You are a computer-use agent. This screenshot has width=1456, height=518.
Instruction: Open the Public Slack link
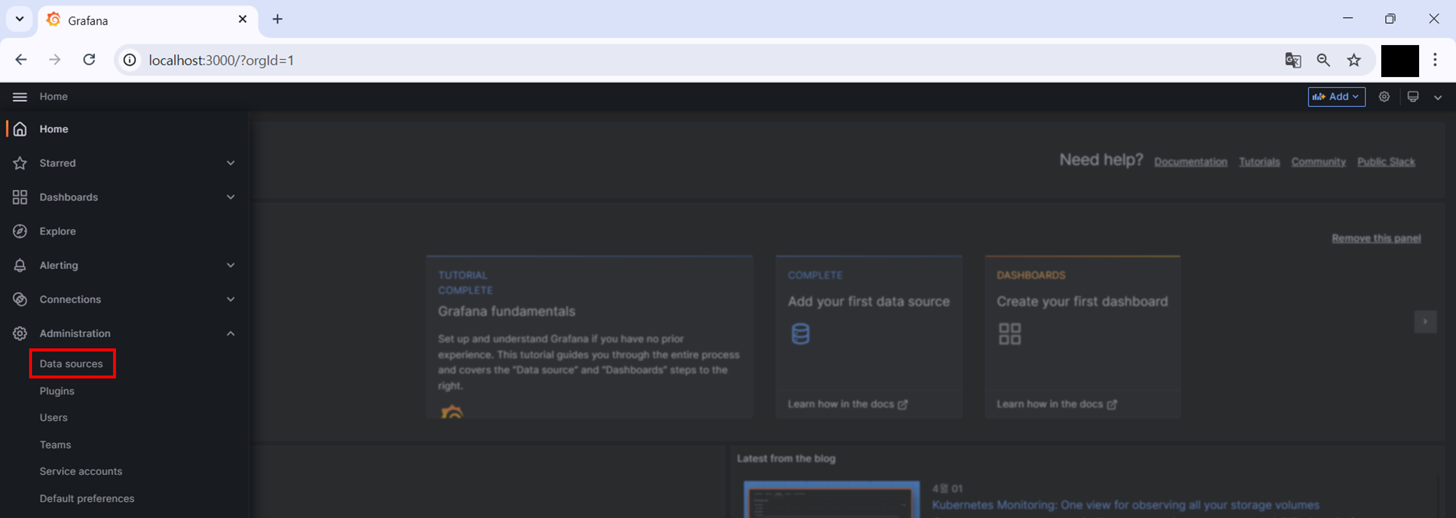pos(1386,162)
